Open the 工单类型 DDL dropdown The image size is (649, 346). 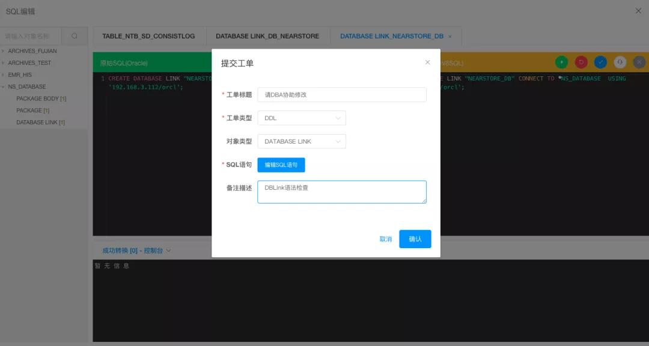tap(302, 118)
